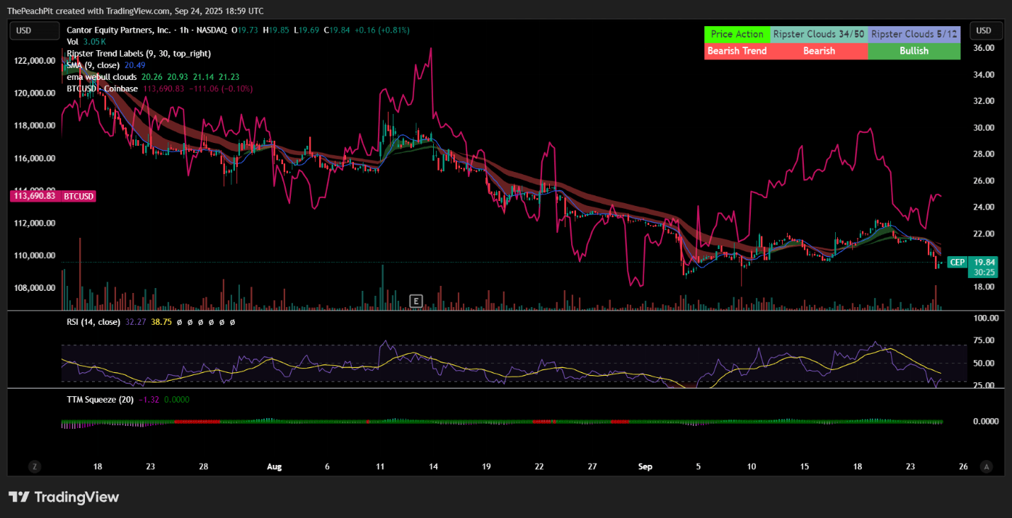Select the E earnings marker on the chart

click(x=416, y=301)
